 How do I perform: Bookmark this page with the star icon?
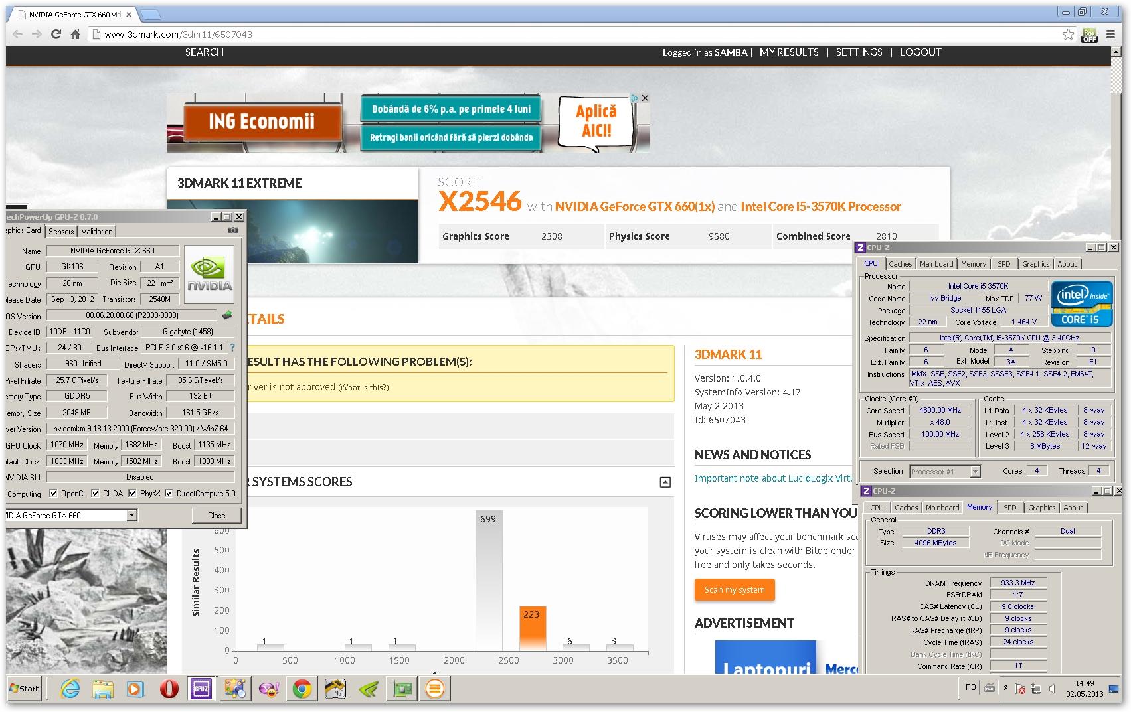1068,35
